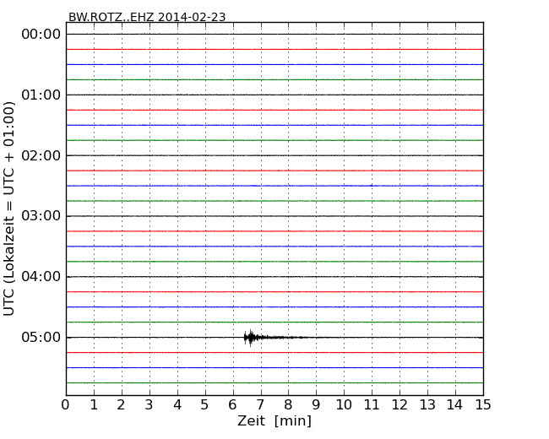Click x-axis tick label 5
This screenshot has width=549, height=439.
coord(205,405)
